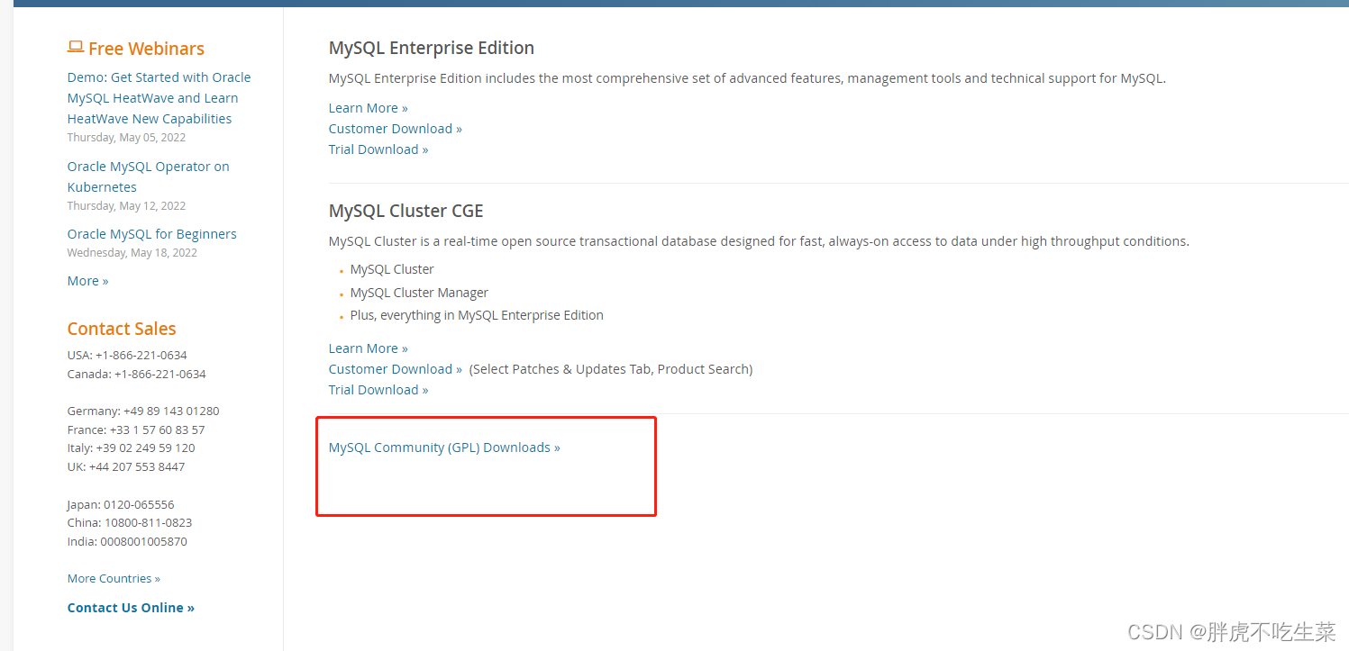Click the Contact Sales heading
The height and width of the screenshot is (651, 1349).
[x=121, y=328]
